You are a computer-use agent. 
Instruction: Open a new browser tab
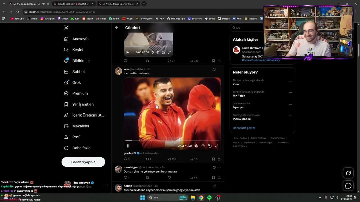click(144, 4)
